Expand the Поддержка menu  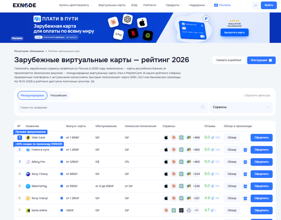point(198,5)
